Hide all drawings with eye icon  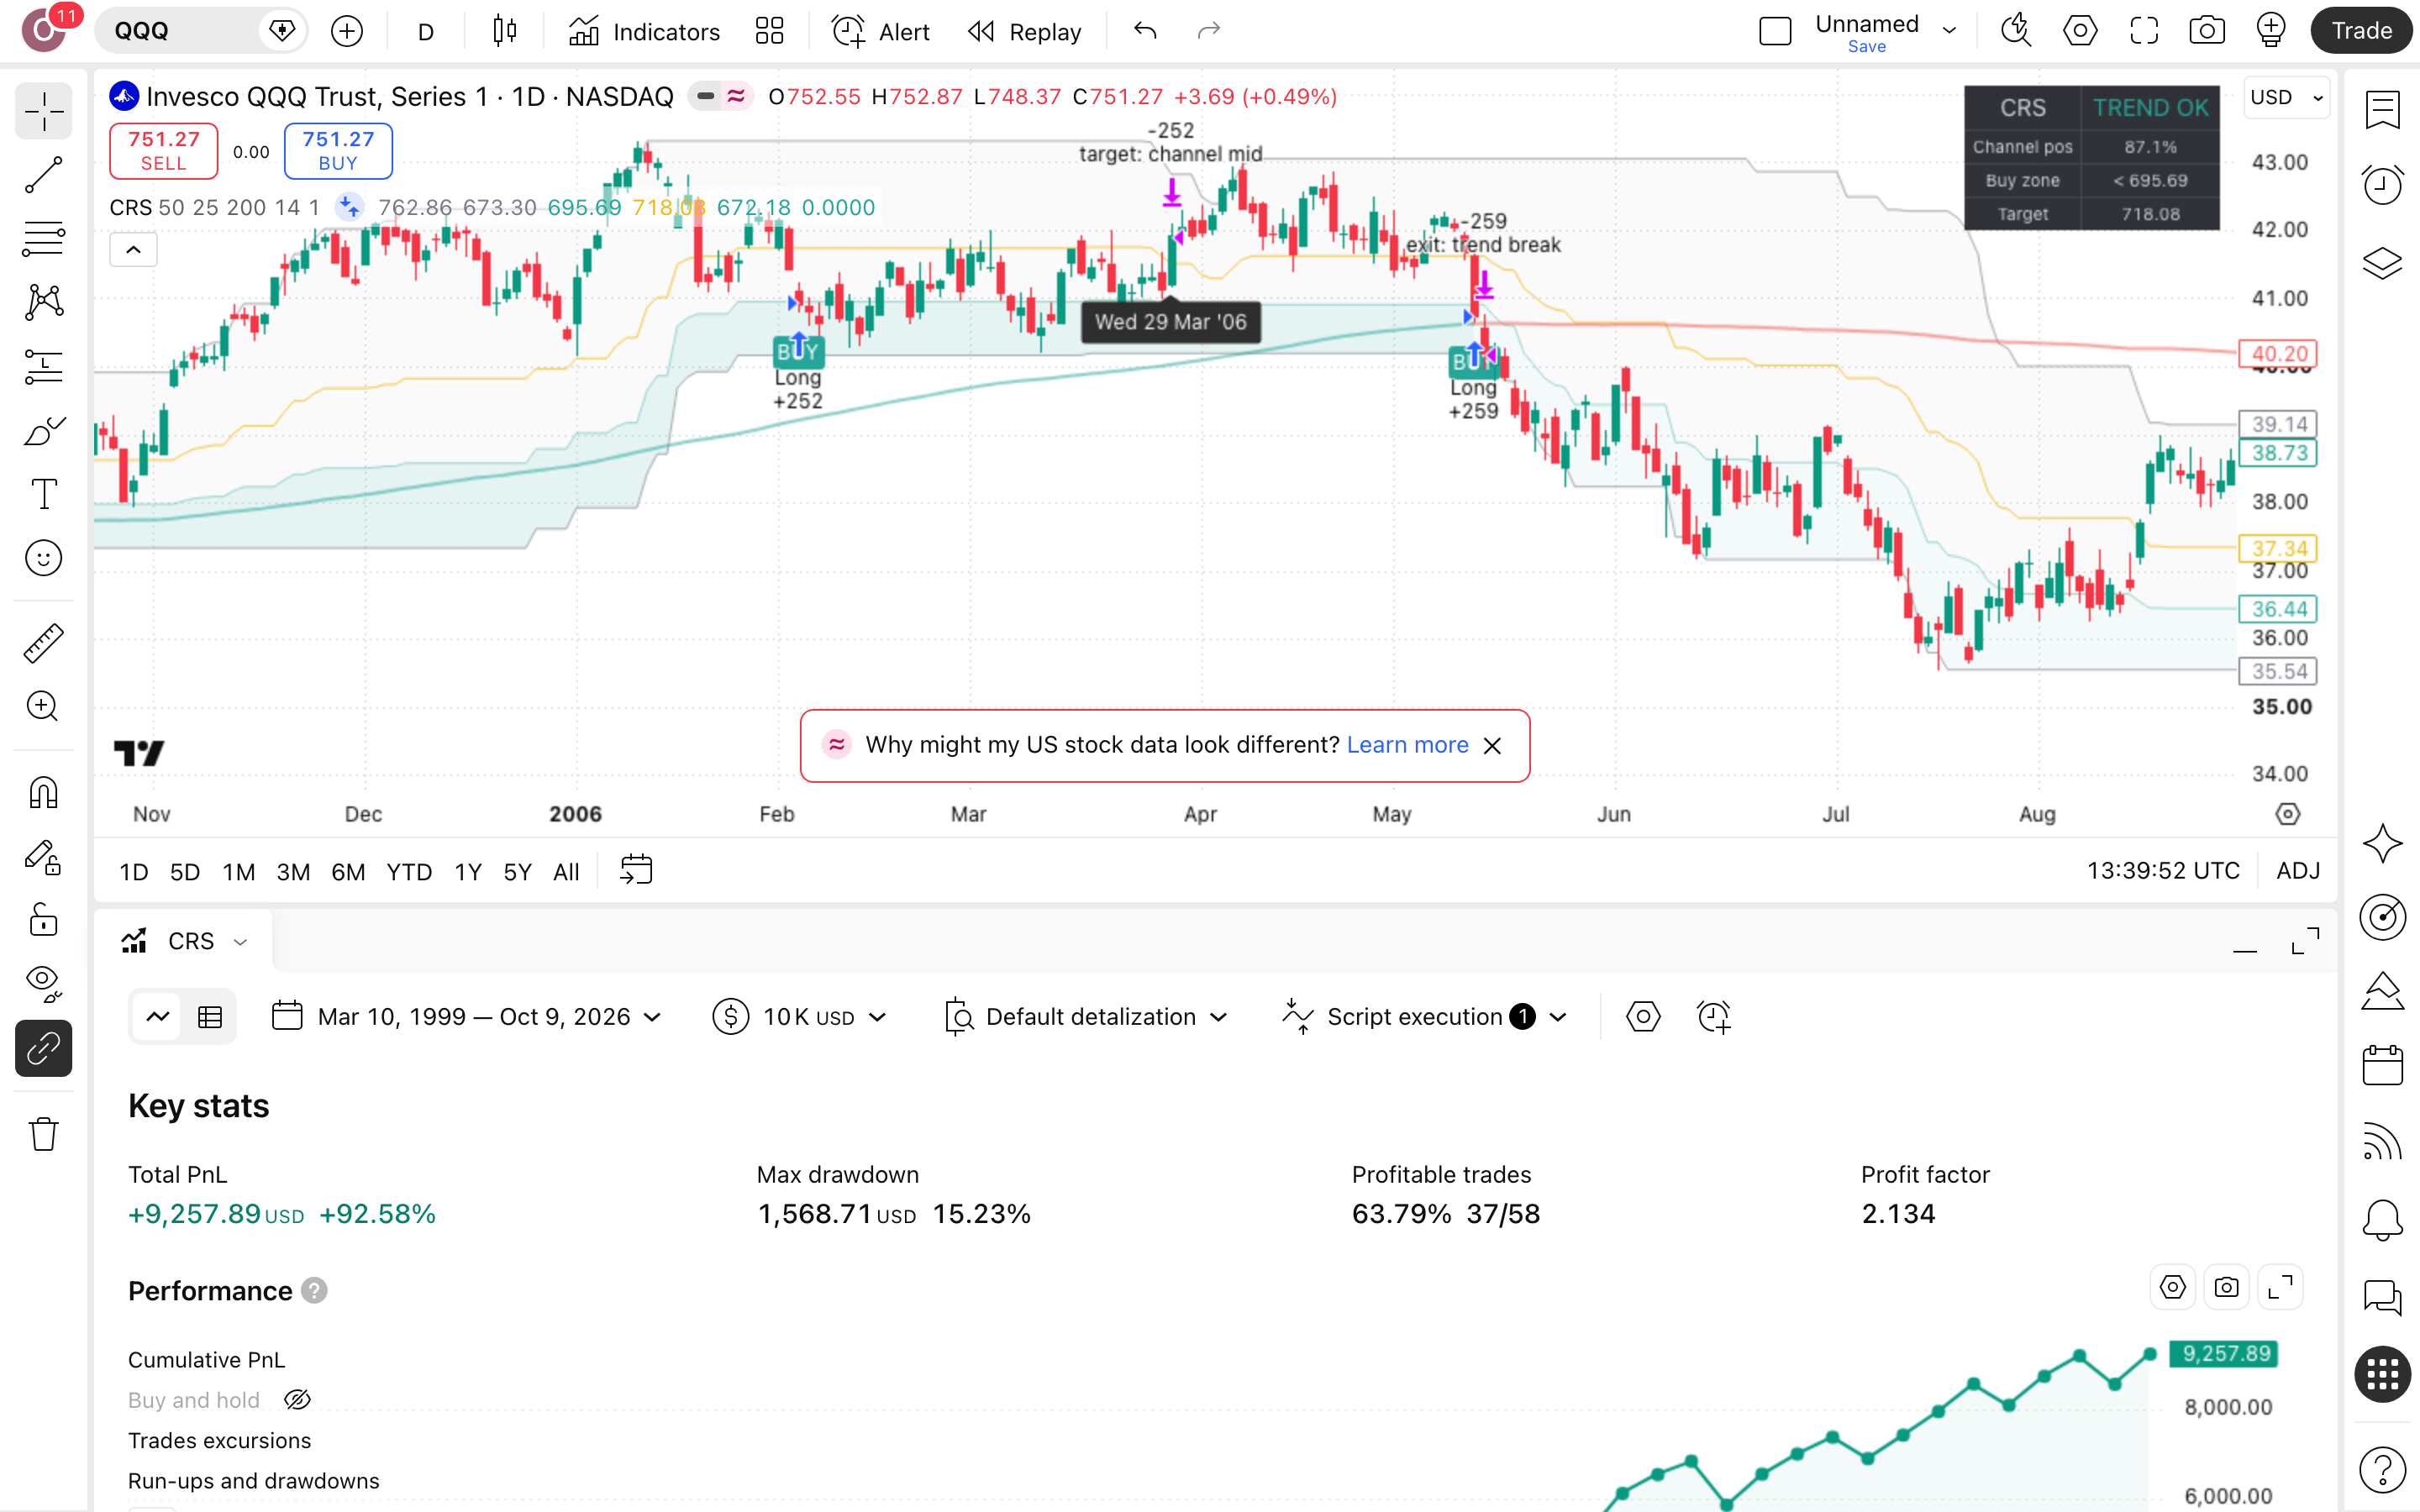pos(43,984)
